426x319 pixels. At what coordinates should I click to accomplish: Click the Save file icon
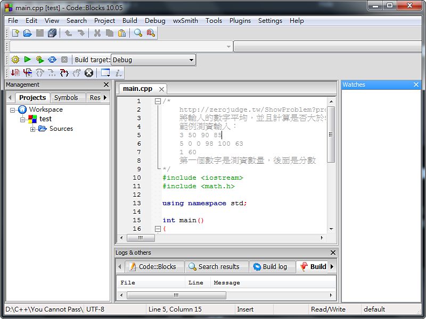click(40, 33)
